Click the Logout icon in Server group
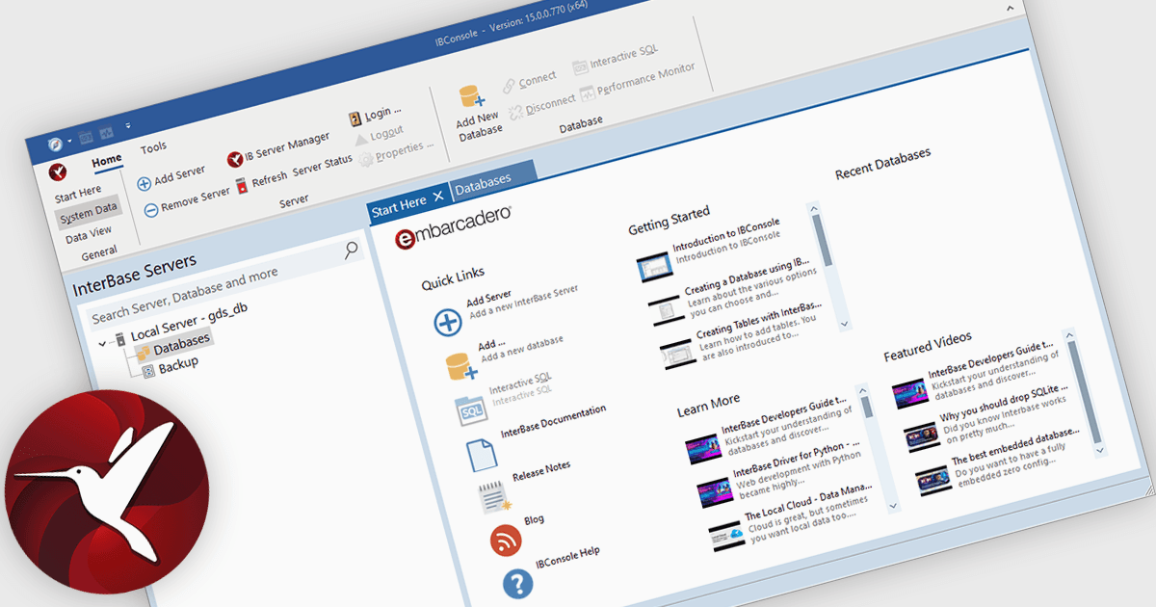The height and width of the screenshot is (607, 1156). point(361,139)
